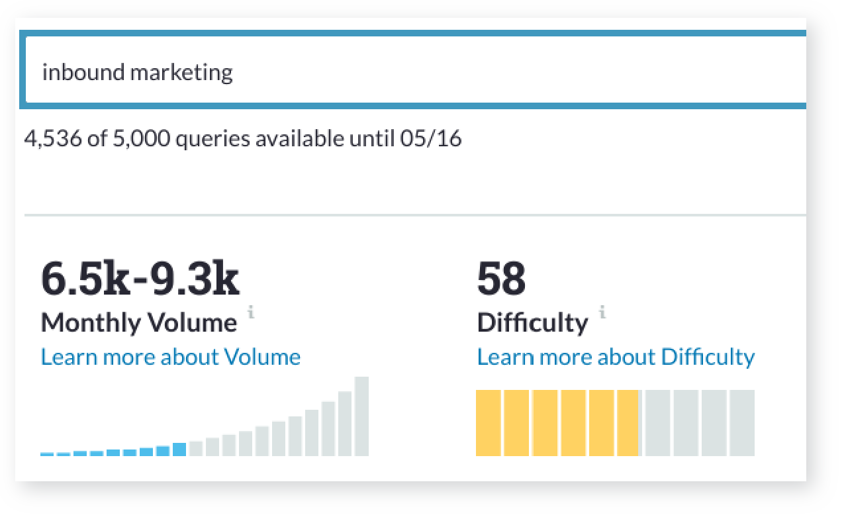Click the 6.5k-9.3k volume figure
Image resolution: width=846 pixels, height=521 pixels.
[140, 280]
